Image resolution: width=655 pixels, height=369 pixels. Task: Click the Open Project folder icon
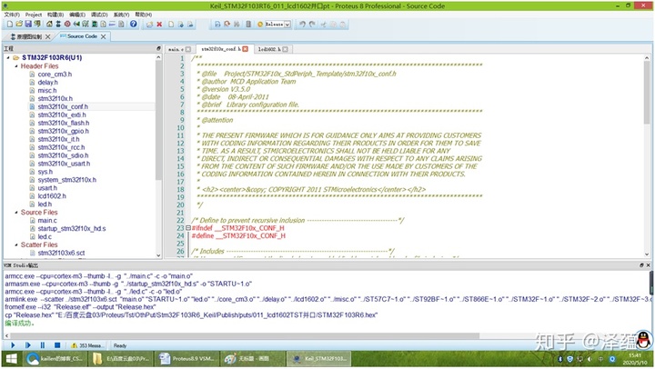point(19,25)
